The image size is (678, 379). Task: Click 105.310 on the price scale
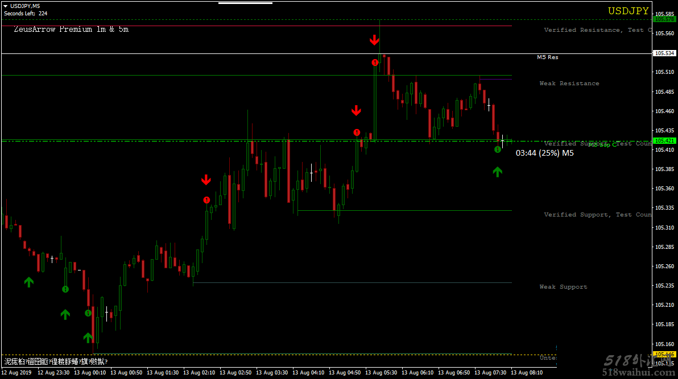pyautogui.click(x=664, y=227)
